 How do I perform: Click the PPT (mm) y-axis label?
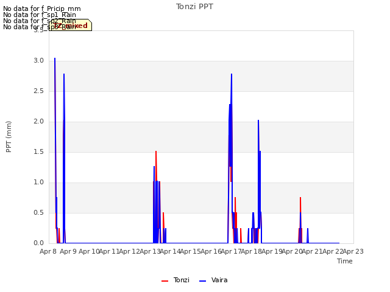coord(9,137)
